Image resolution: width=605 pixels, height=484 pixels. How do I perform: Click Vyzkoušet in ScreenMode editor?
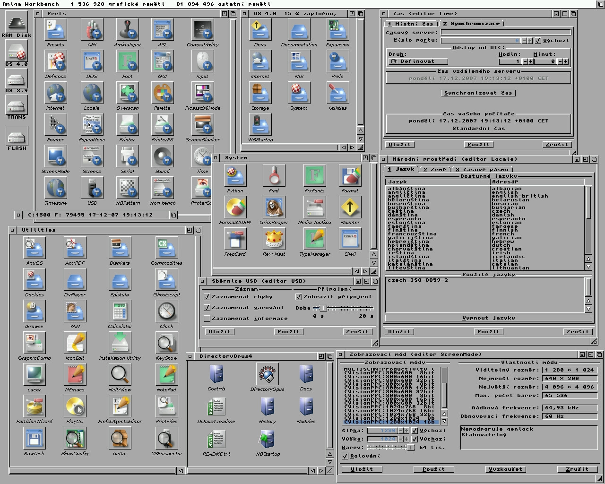506,469
